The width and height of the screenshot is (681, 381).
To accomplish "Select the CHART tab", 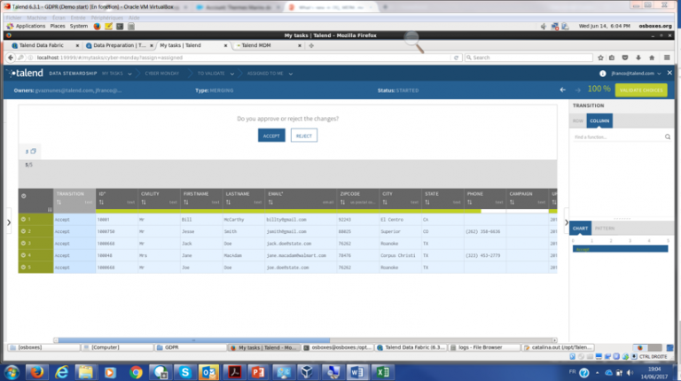I will pyautogui.click(x=580, y=229).
